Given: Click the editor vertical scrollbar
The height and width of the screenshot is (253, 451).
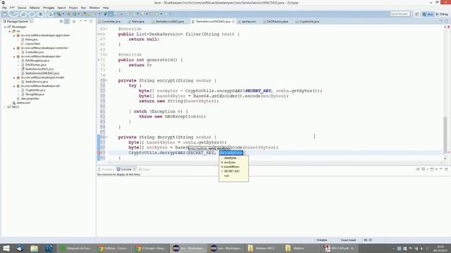Looking at the screenshot, I should point(445,135).
